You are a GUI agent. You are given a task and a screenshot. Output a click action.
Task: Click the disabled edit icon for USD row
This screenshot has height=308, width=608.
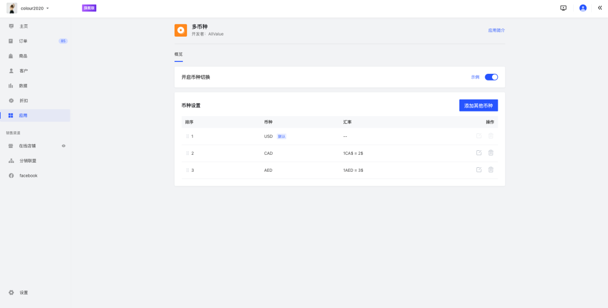point(479,136)
